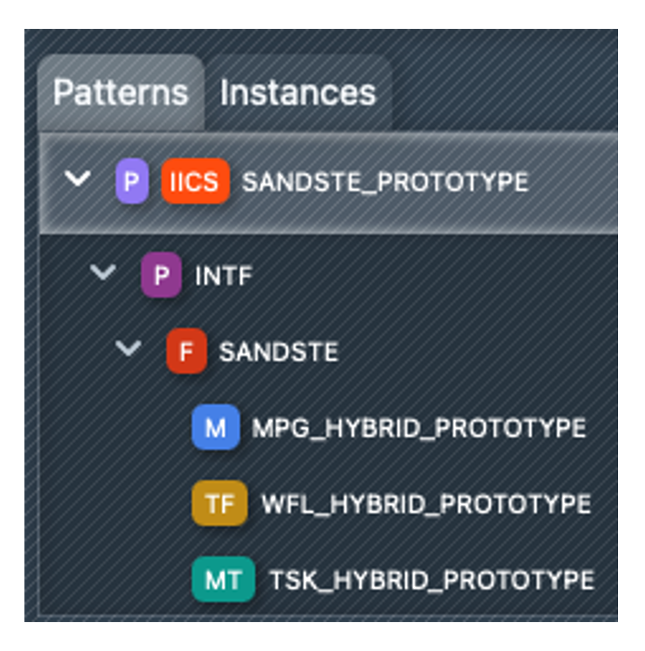Switch to the Patterns tab
The width and height of the screenshot is (645, 651).
tap(121, 93)
